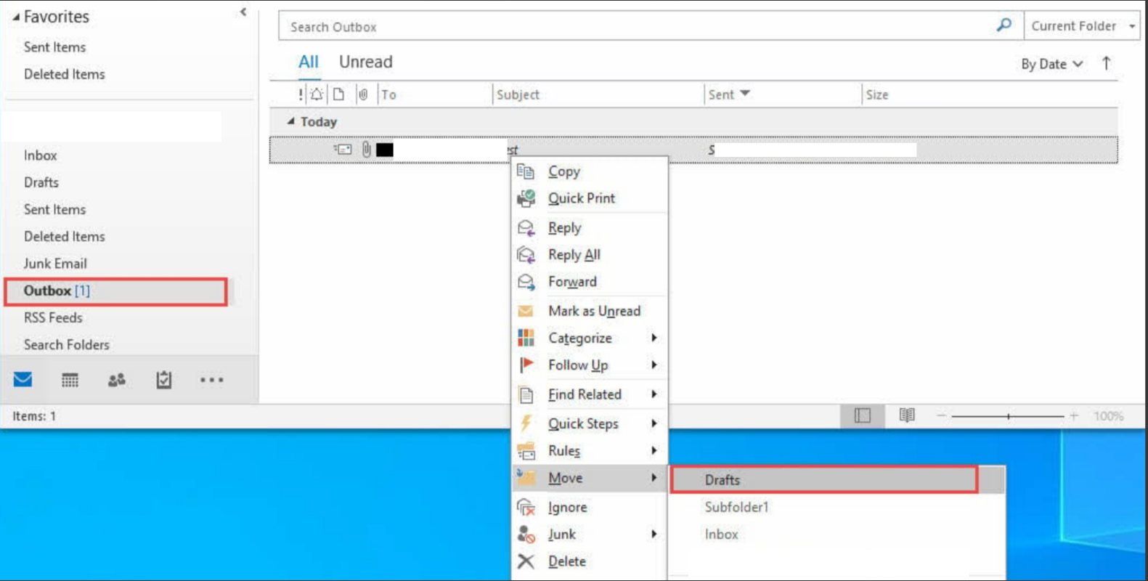Open the Inbox folder in the folder pane
This screenshot has height=581, width=1148.
(40, 155)
